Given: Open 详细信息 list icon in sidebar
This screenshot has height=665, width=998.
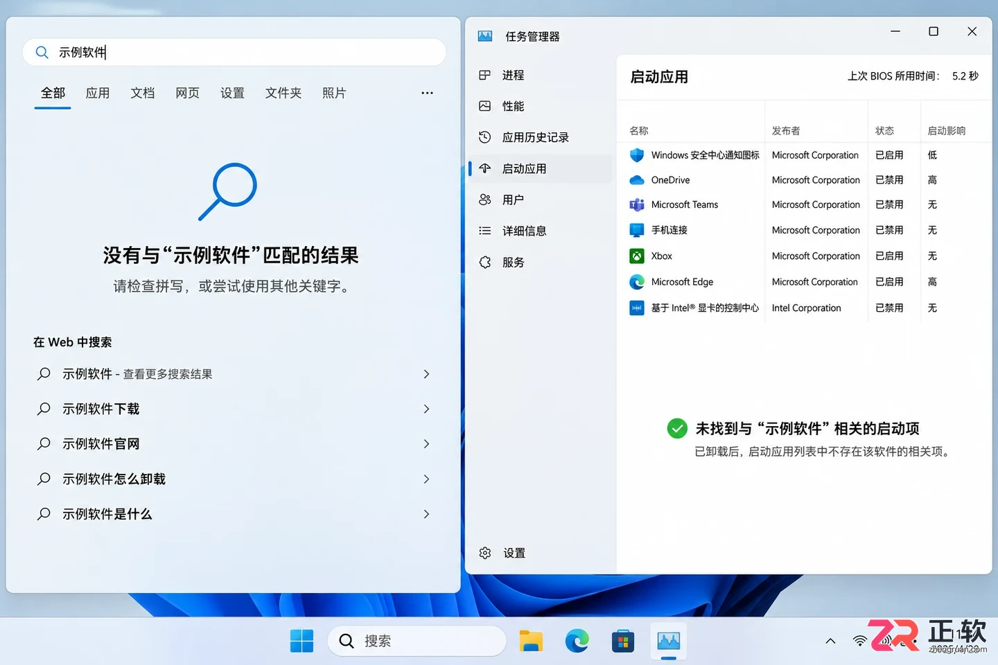Looking at the screenshot, I should 485,231.
